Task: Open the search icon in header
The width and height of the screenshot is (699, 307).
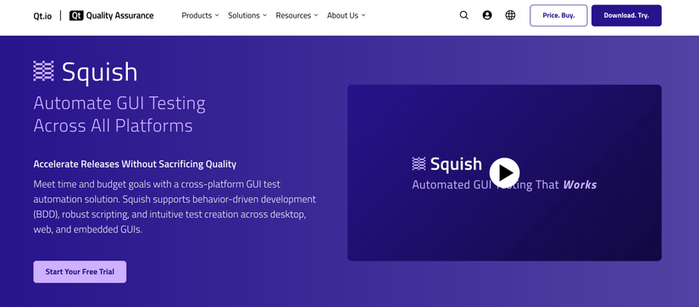Action: click(x=463, y=15)
